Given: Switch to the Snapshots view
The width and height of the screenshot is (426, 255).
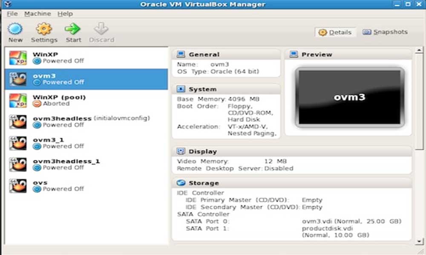Looking at the screenshot, I should (x=385, y=32).
